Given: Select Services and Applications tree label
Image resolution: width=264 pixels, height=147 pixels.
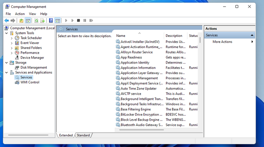Looking at the screenshot, I should click(x=34, y=72).
